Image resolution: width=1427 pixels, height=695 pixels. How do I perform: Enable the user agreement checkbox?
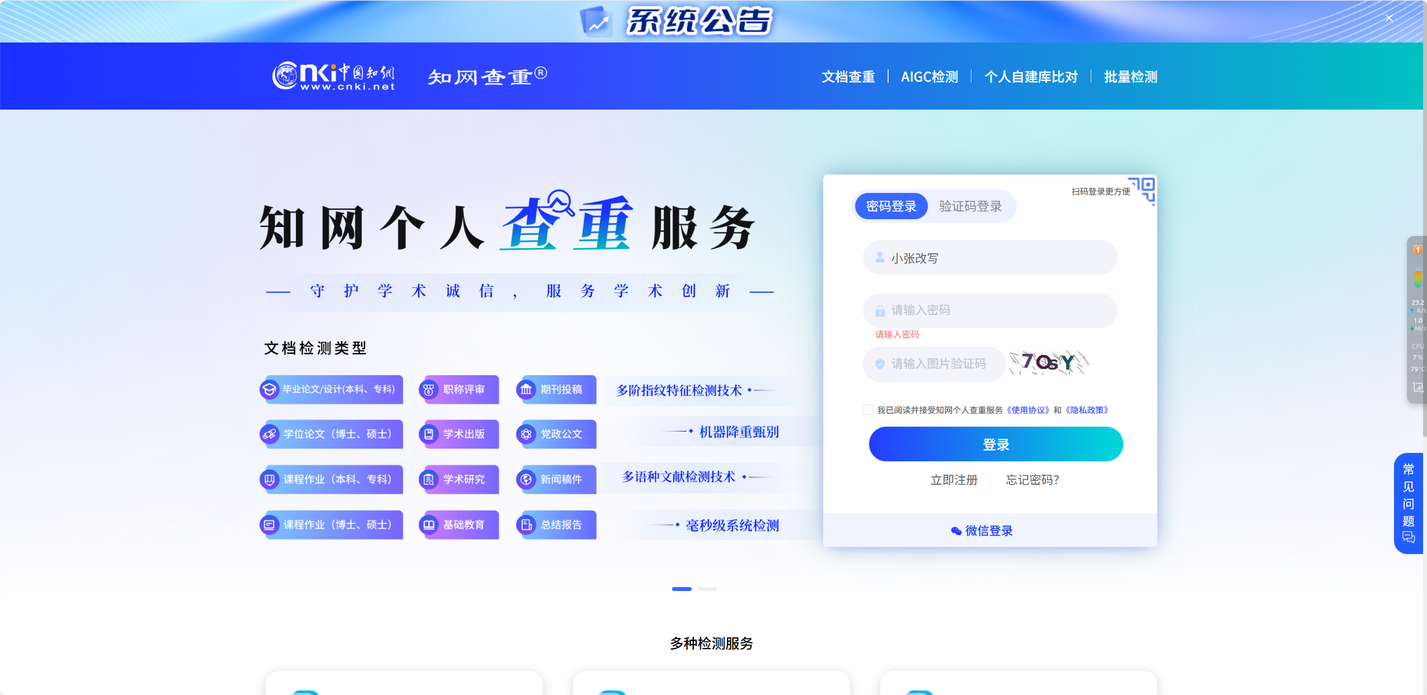point(868,410)
